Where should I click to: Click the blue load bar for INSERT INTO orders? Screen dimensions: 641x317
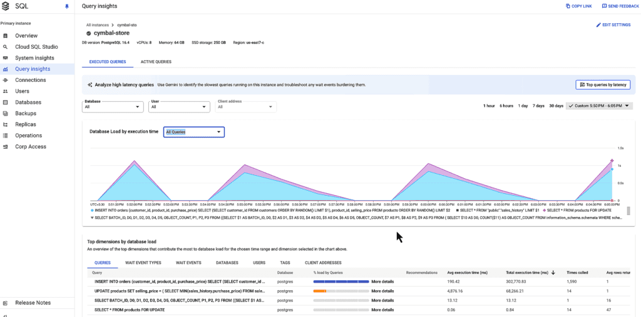pos(341,281)
